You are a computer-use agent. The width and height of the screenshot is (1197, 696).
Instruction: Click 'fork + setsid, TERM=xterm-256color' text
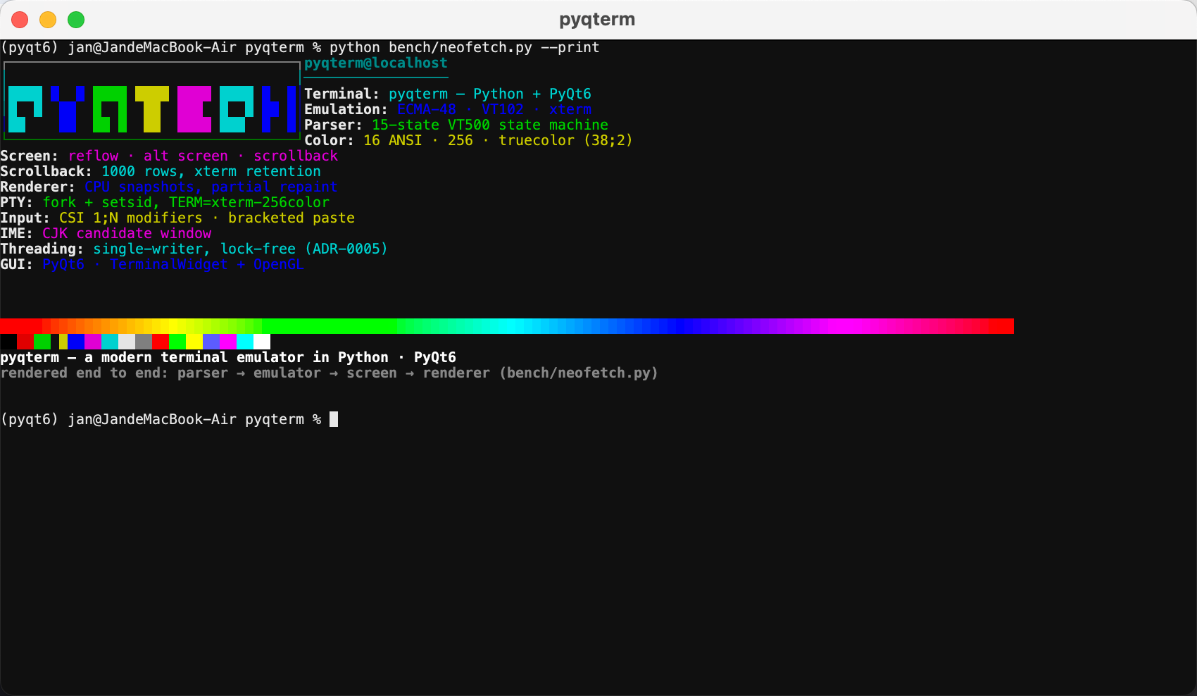tap(186, 202)
